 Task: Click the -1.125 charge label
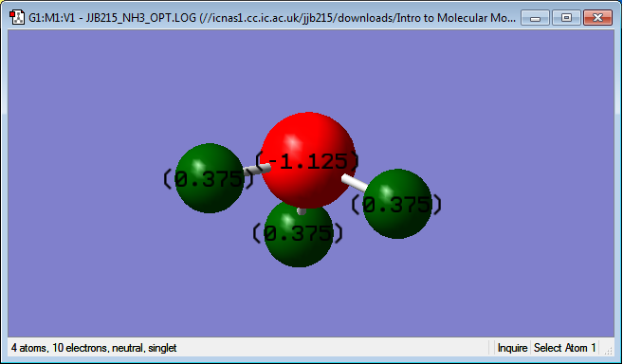click(307, 161)
